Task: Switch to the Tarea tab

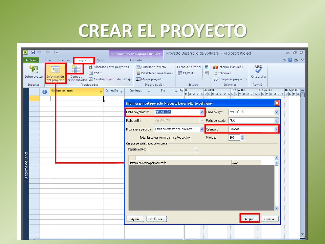Action: point(47,60)
